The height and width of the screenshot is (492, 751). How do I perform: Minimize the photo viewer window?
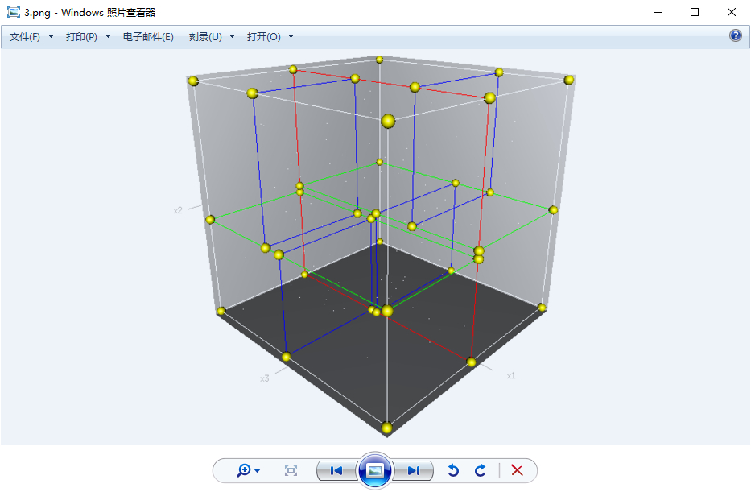tap(658, 12)
